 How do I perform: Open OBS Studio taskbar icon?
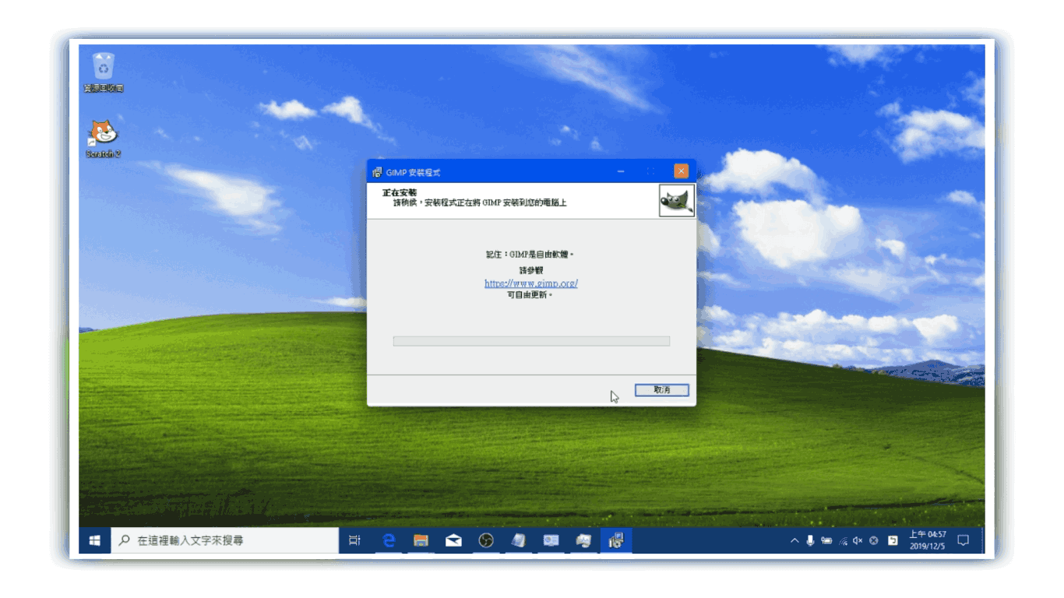[486, 540]
